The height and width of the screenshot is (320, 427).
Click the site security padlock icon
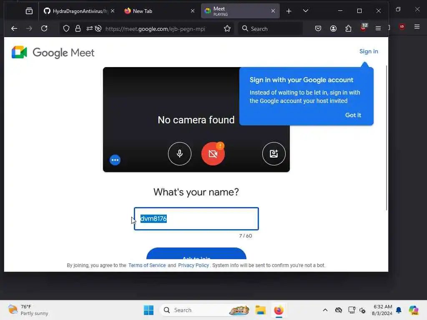tap(78, 29)
